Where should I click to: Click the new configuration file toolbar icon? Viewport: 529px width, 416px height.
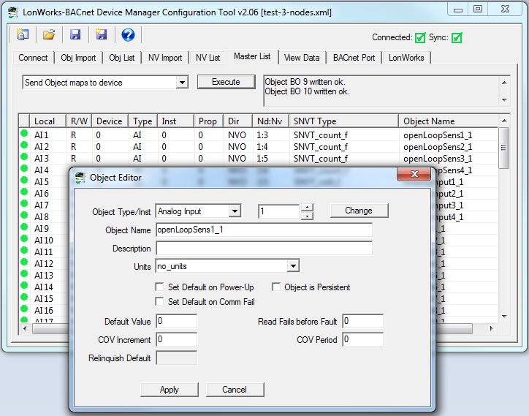[23, 35]
